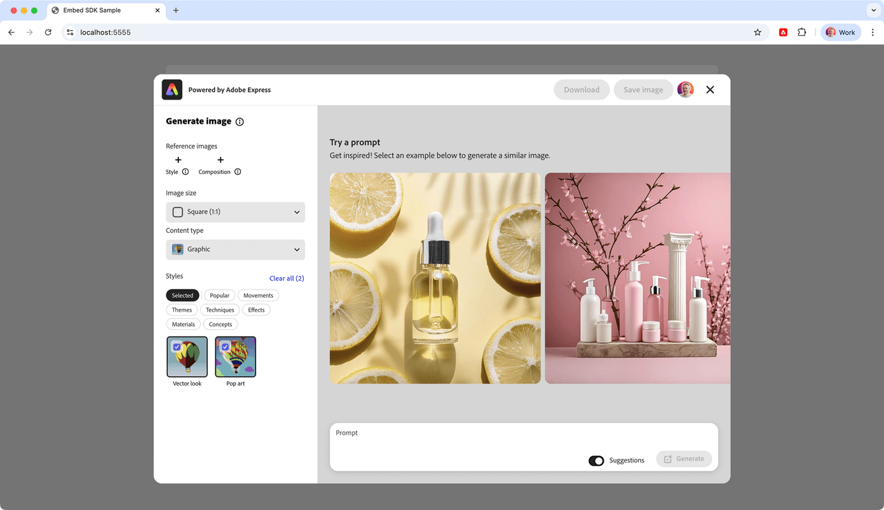Click the Adobe extension icon in browser toolbar
This screenshot has height=510, width=884.
783,32
